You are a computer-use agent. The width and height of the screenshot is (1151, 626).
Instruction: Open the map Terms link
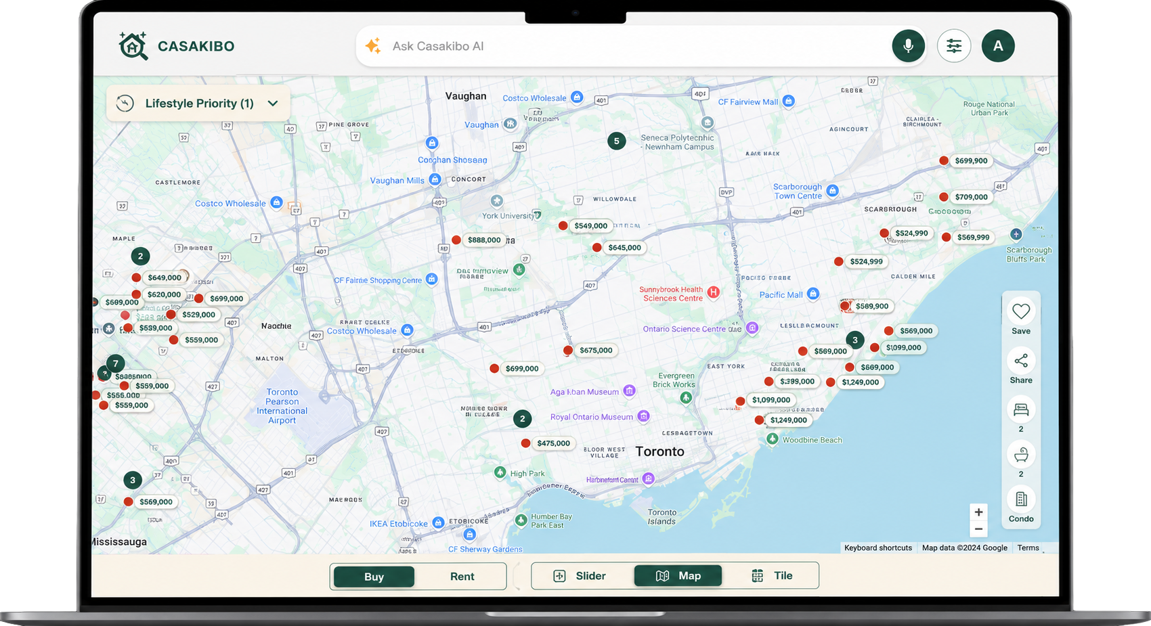point(1028,548)
